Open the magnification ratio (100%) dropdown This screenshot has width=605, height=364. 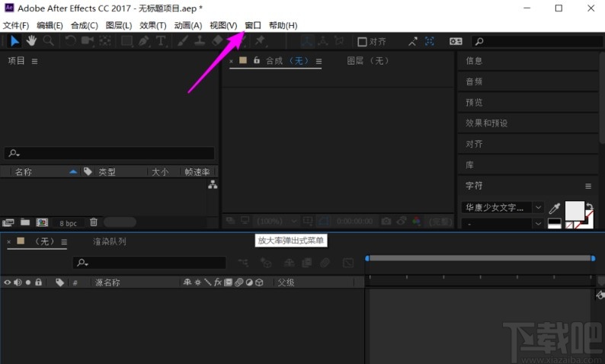(x=278, y=222)
